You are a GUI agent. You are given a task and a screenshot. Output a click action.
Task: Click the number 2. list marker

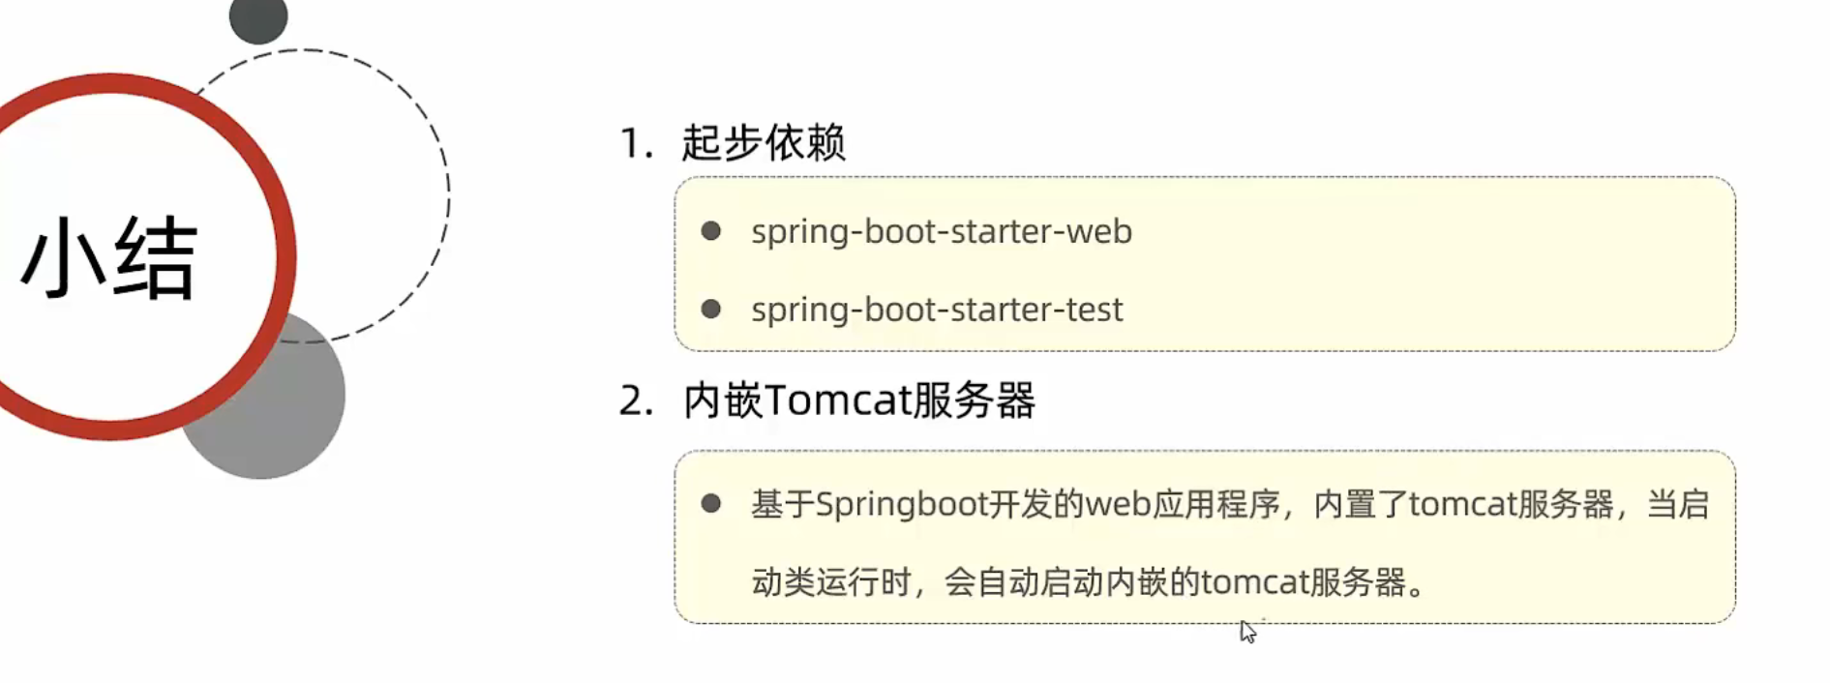point(637,401)
